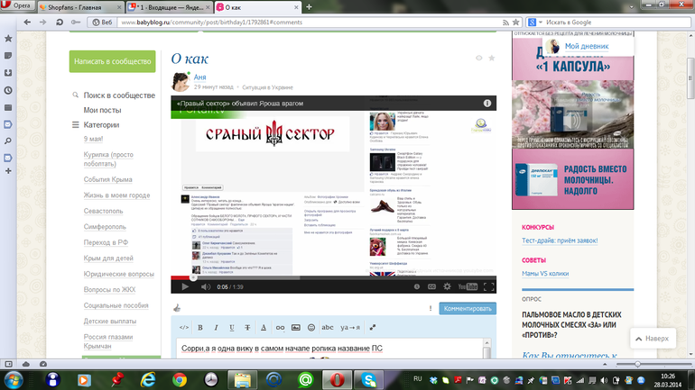Insert a link with chain icon
Viewport: 695px width, 390px height.
(280, 327)
